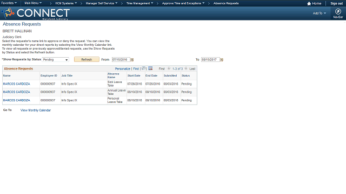Viewport: 346px width, 194px height.
Task: Click the First page link
Action: 162,68
